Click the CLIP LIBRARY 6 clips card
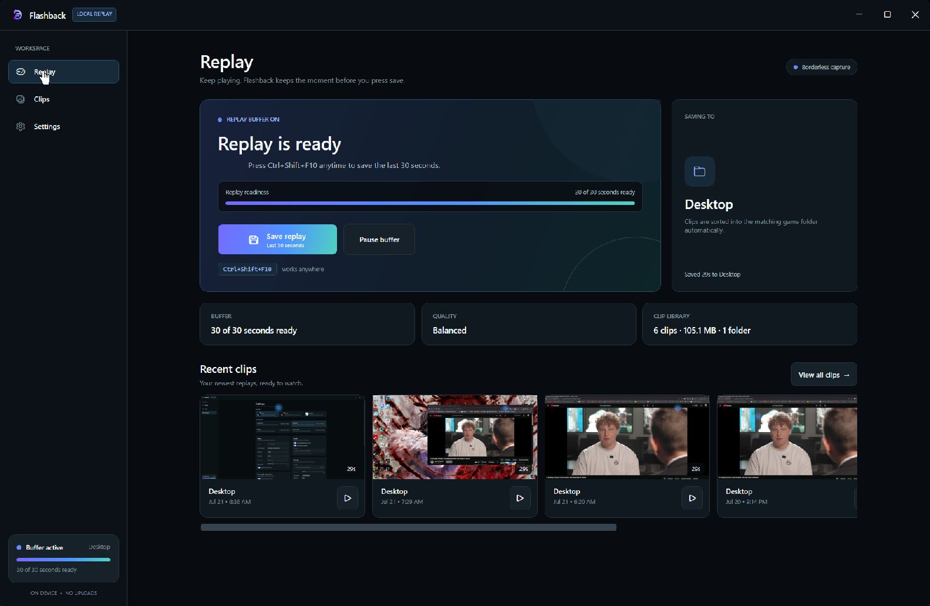Image resolution: width=930 pixels, height=606 pixels. (750, 324)
